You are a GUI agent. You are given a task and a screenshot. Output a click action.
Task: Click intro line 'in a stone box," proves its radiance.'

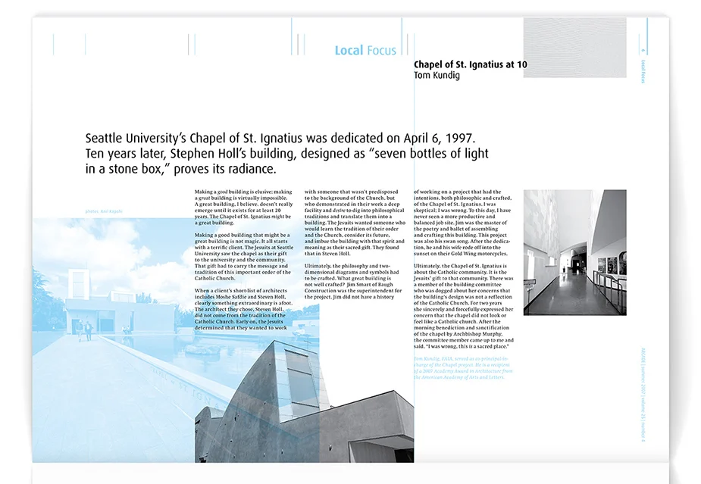tap(180, 169)
